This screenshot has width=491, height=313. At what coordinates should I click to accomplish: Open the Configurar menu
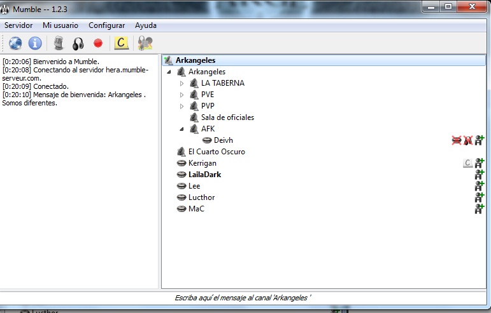point(106,25)
